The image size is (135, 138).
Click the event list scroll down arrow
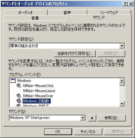pos(122,104)
